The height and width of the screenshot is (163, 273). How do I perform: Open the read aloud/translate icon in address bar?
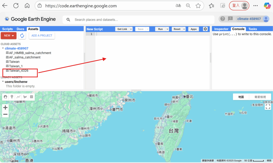(x=178, y=6)
